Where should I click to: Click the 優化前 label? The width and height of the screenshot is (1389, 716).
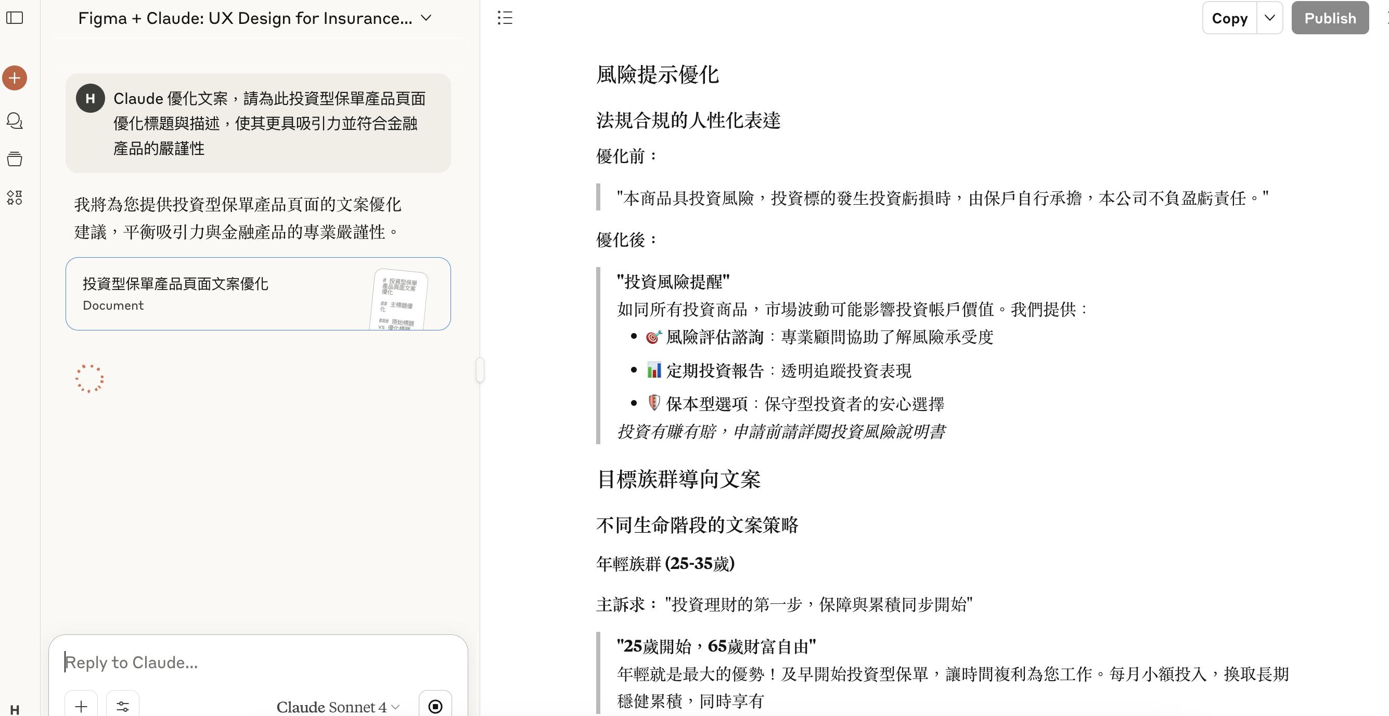pyautogui.click(x=627, y=156)
